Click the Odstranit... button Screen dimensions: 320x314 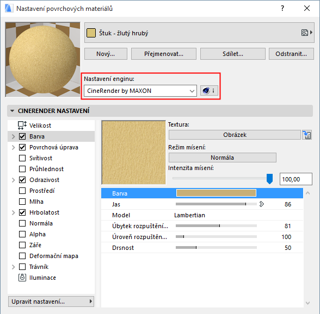[291, 54]
